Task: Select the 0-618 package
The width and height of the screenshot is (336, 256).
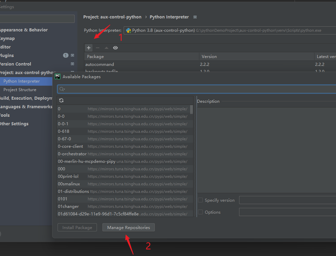Action: tap(125, 131)
